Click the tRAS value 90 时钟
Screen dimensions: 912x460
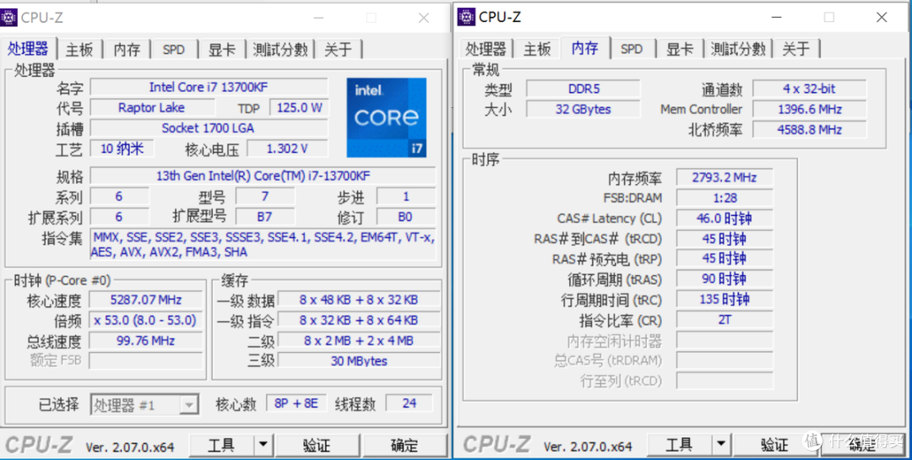pyautogui.click(x=725, y=279)
